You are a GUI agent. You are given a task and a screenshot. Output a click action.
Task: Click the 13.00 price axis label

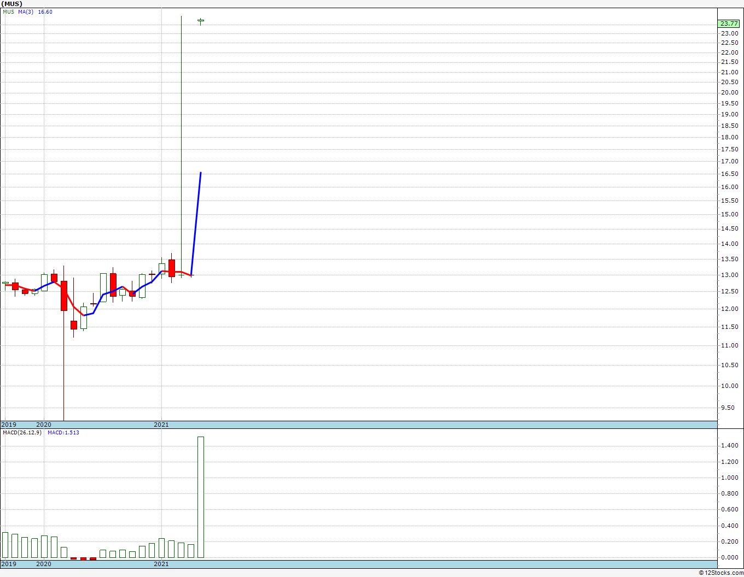(729, 275)
